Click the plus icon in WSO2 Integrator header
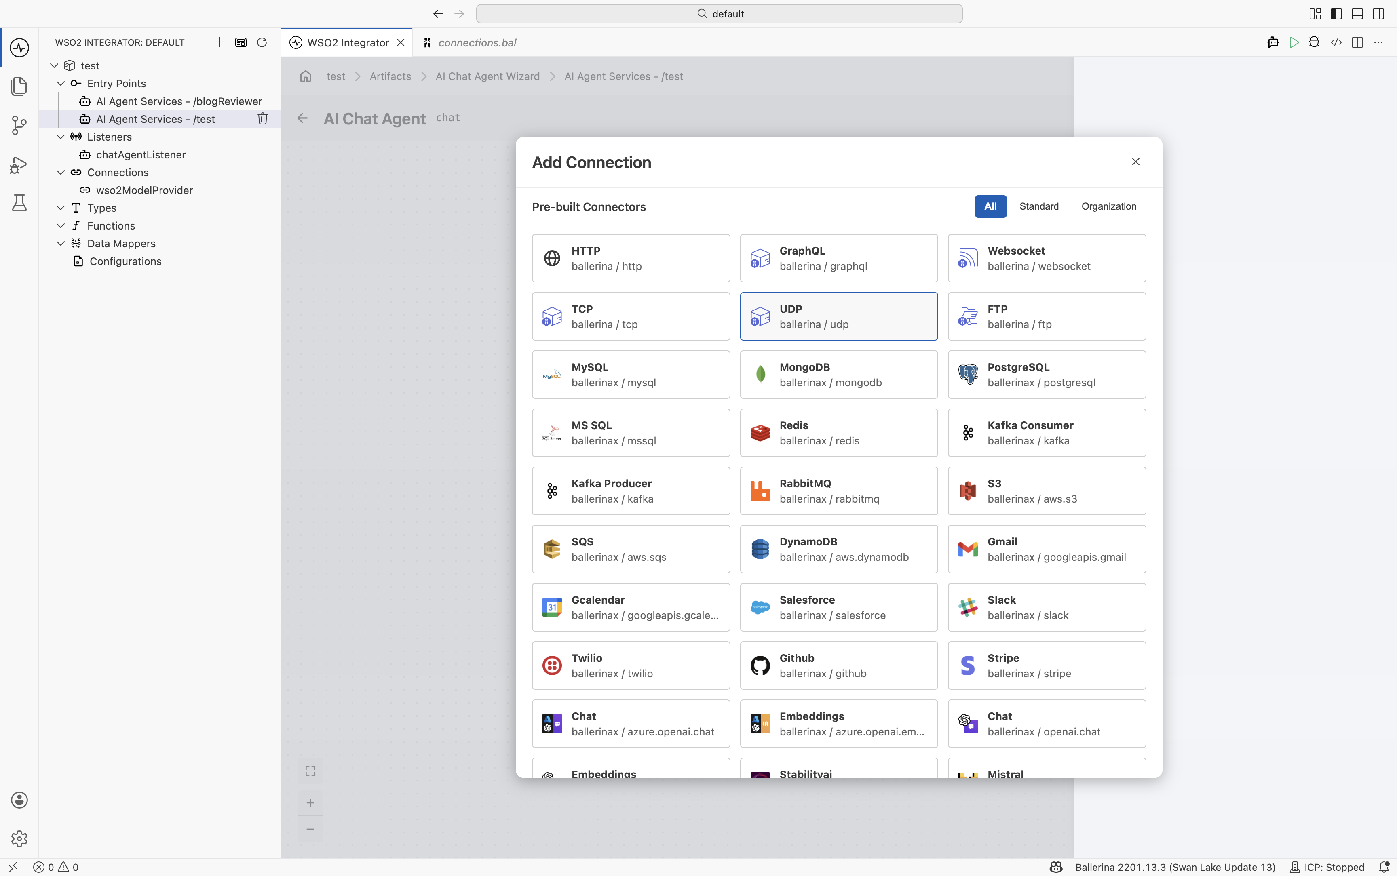This screenshot has height=876, width=1397. click(x=219, y=42)
